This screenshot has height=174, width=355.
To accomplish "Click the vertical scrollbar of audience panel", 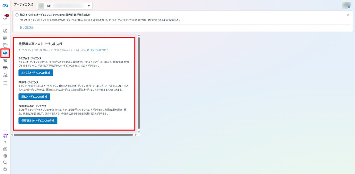I will pos(139,83).
